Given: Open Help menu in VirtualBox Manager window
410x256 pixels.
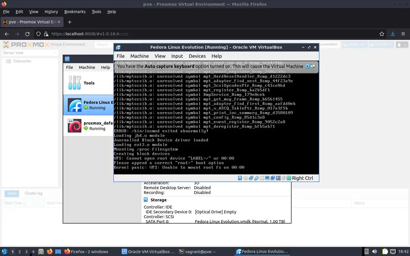Looking at the screenshot, I should click(105, 67).
